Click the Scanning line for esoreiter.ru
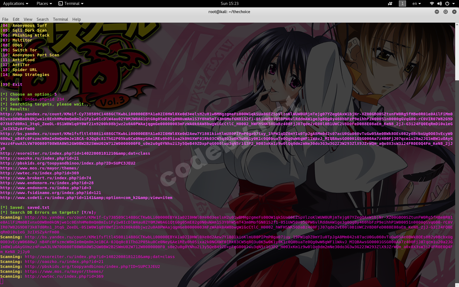Screen dimensions: 459x287 [88, 257]
